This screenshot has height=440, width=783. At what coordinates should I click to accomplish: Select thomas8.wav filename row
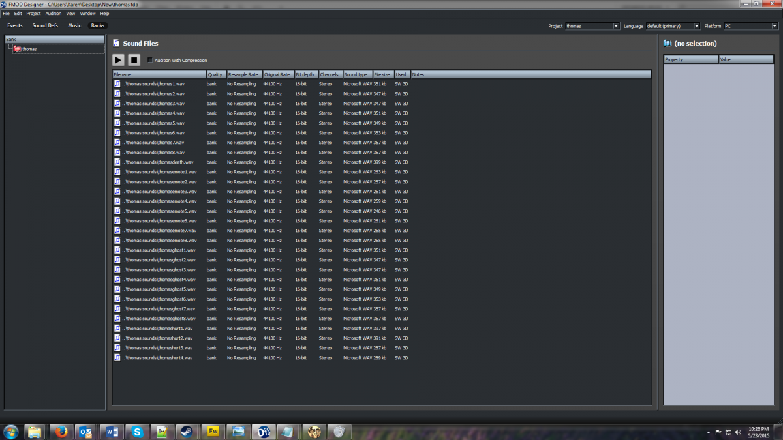coord(153,153)
